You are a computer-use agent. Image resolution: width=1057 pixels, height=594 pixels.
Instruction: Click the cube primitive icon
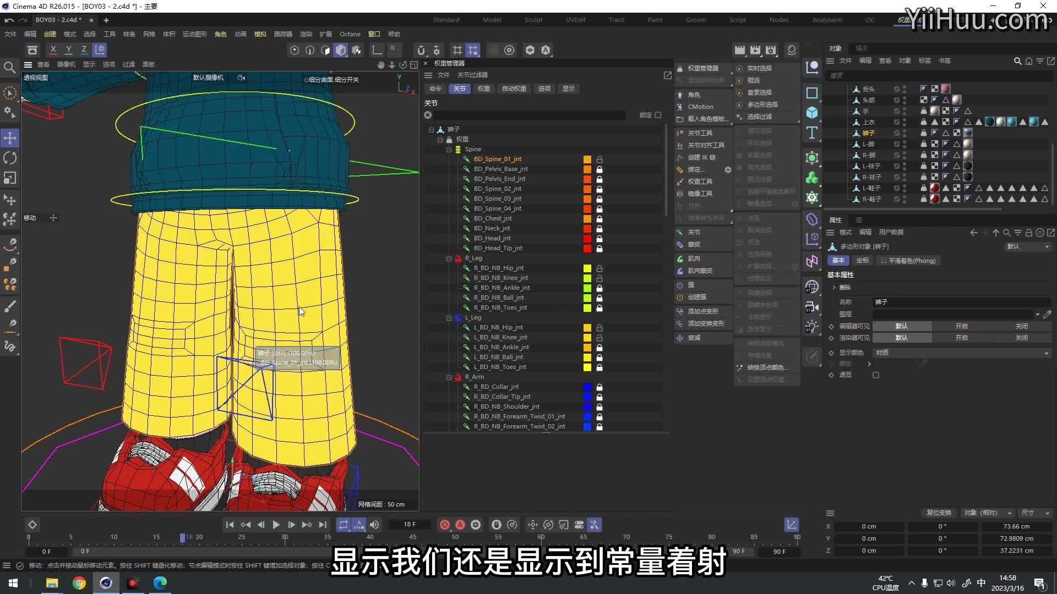[812, 113]
